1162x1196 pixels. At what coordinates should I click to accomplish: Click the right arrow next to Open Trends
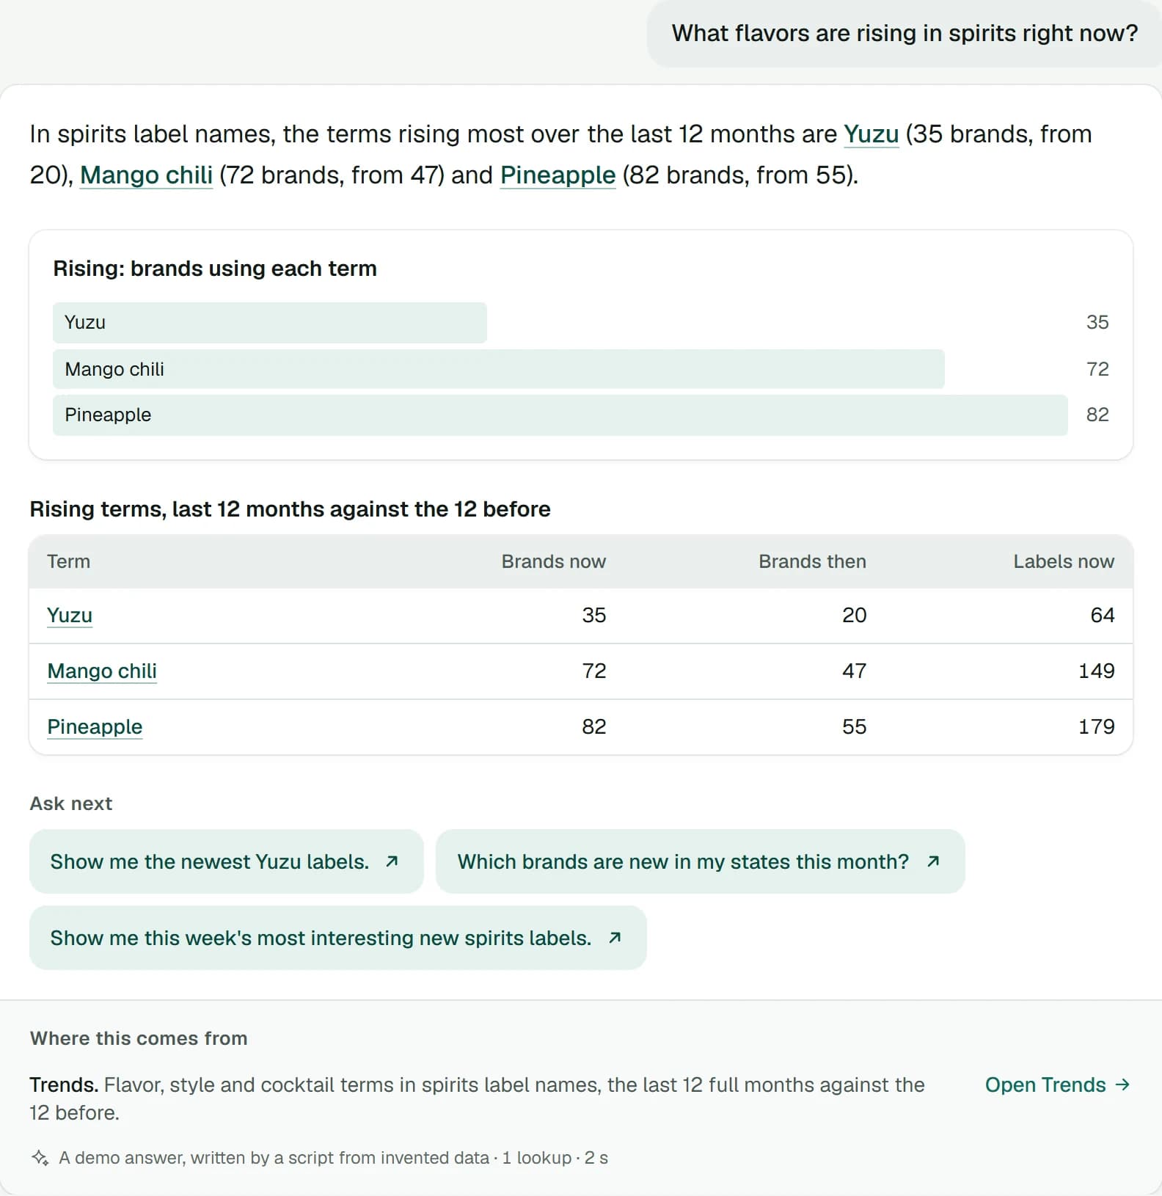(x=1122, y=1084)
